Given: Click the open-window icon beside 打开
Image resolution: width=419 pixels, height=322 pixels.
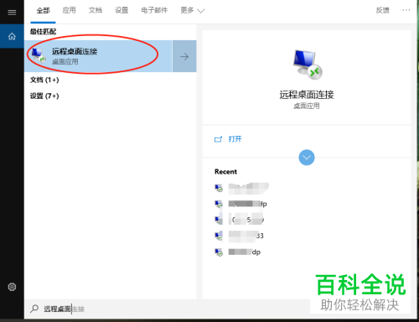Looking at the screenshot, I should tap(218, 139).
